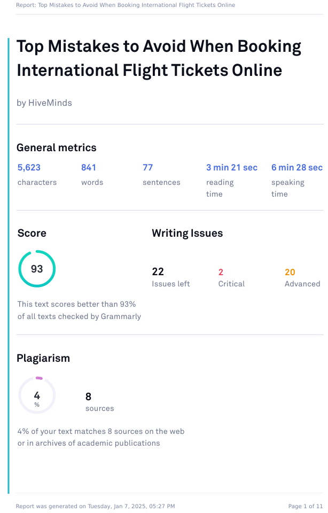Select the 'by HiveMinds' author line
This screenshot has height=513, width=328.
pos(44,103)
